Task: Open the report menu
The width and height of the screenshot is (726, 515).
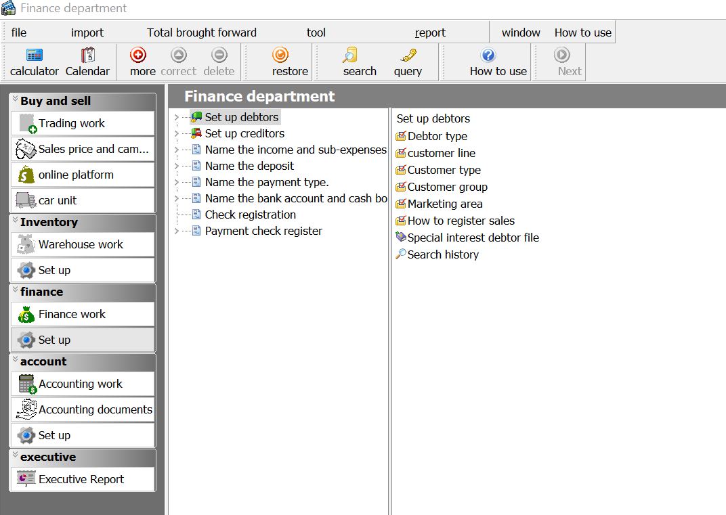Action: 430,32
